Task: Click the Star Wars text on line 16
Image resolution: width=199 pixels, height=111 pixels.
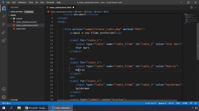Action: point(82,48)
